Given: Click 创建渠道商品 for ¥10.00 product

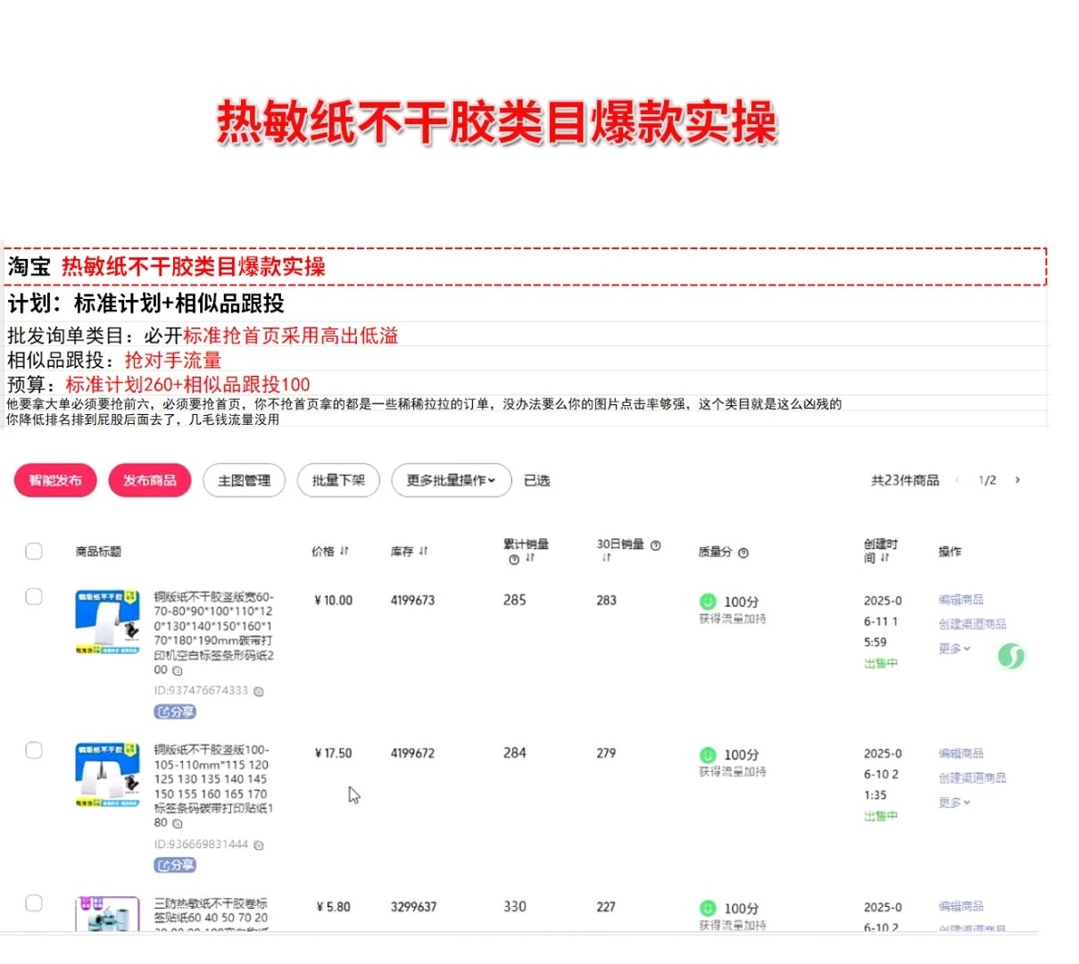Looking at the screenshot, I should [973, 624].
